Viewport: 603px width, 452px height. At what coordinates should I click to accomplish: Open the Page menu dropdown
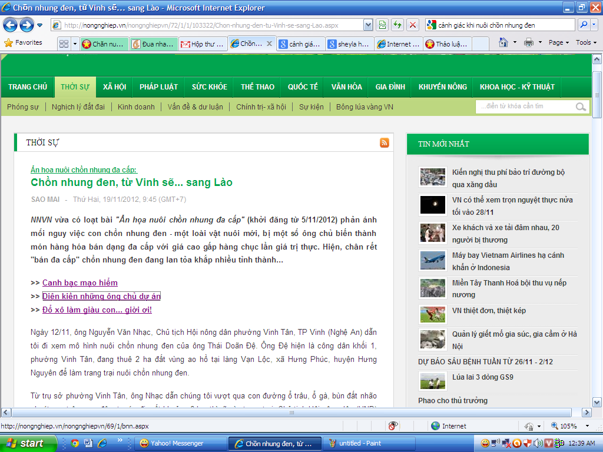559,43
